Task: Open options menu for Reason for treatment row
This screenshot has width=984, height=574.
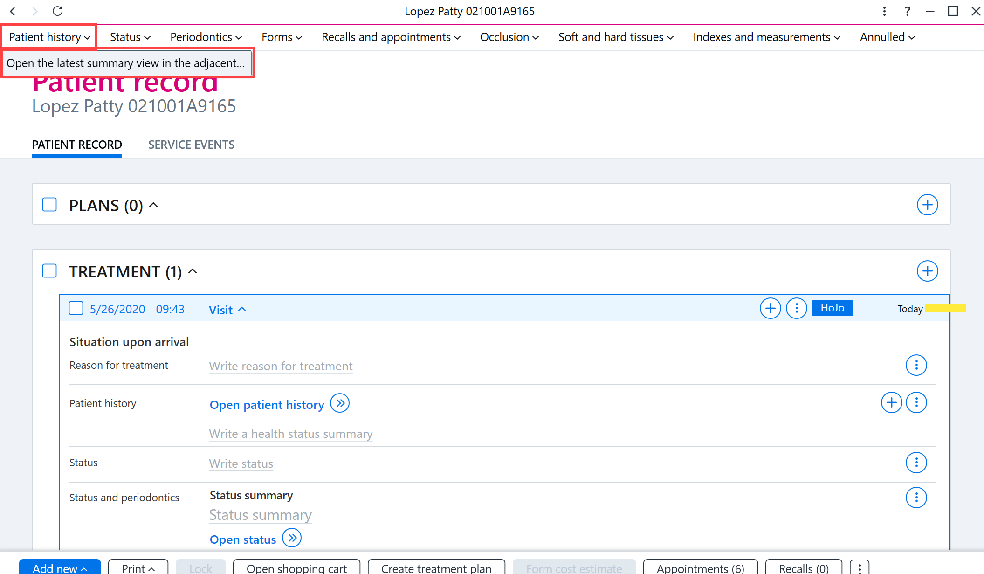Action: coord(916,365)
